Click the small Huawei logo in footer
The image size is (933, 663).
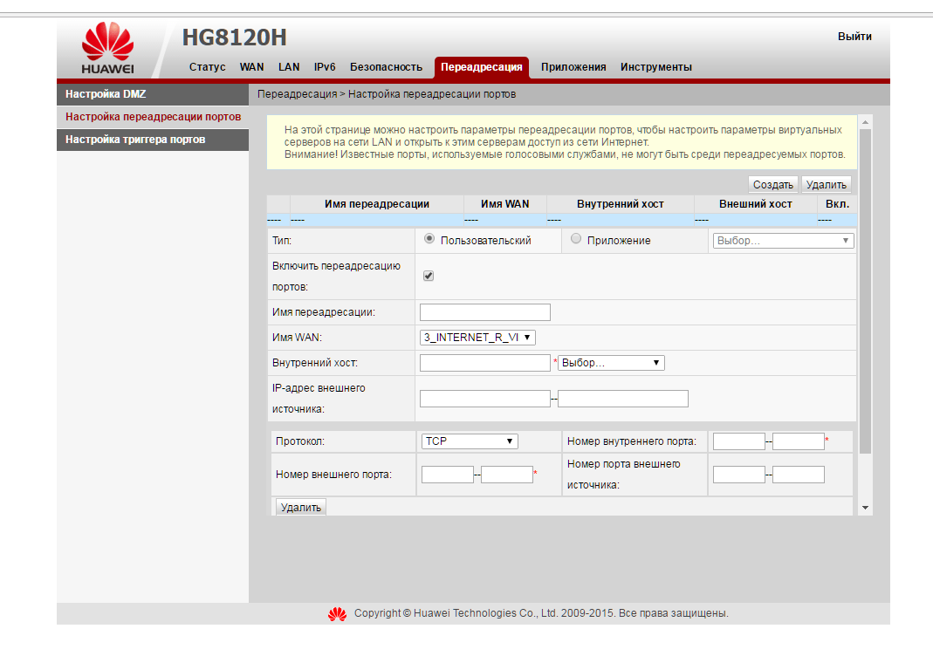pos(338,614)
